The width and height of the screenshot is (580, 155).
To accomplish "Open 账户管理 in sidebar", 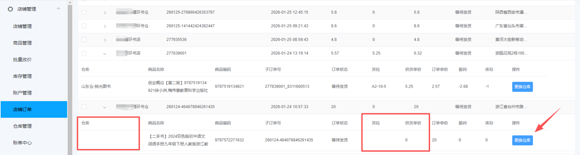I will [22, 93].
